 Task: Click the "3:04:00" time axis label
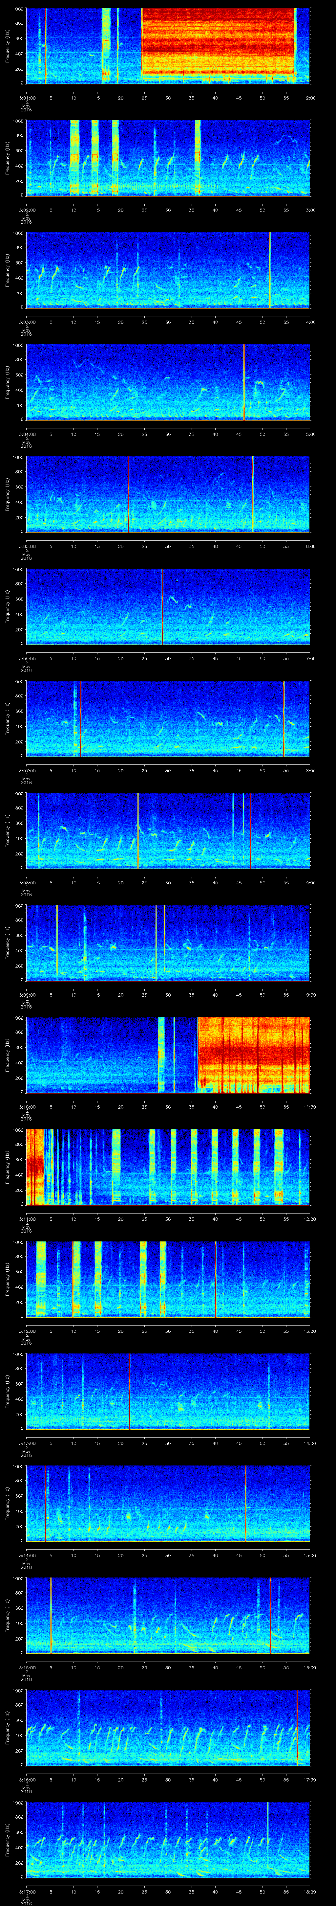[27, 434]
